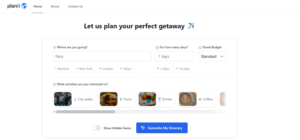Click the planit globe logo icon

(24, 6)
